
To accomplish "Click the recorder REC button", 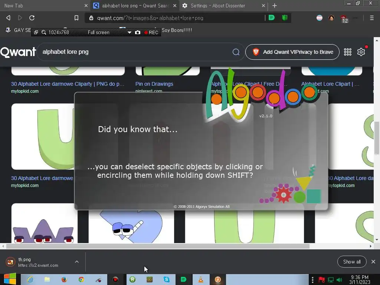I will point(151,33).
